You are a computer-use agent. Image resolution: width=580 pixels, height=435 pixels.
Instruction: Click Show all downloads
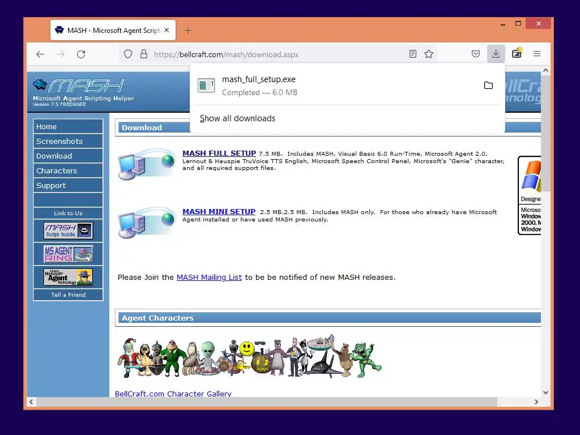tap(237, 118)
